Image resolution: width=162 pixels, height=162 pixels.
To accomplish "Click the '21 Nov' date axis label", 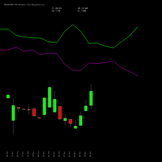I will pyautogui.click(x=43, y=154).
